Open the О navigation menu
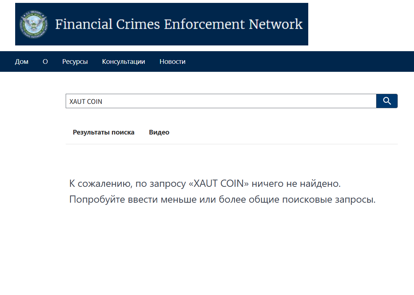The height and width of the screenshot is (295, 414). (45, 61)
